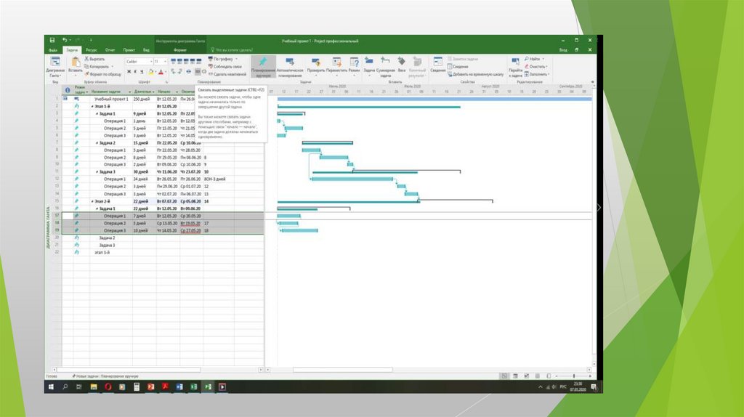Switch to the Вид ribbon tab
This screenshot has width=744, height=417.
146,50
